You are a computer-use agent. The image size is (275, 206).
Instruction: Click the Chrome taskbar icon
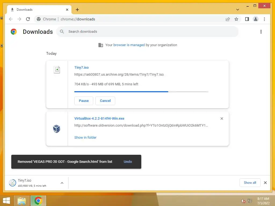[38, 201]
